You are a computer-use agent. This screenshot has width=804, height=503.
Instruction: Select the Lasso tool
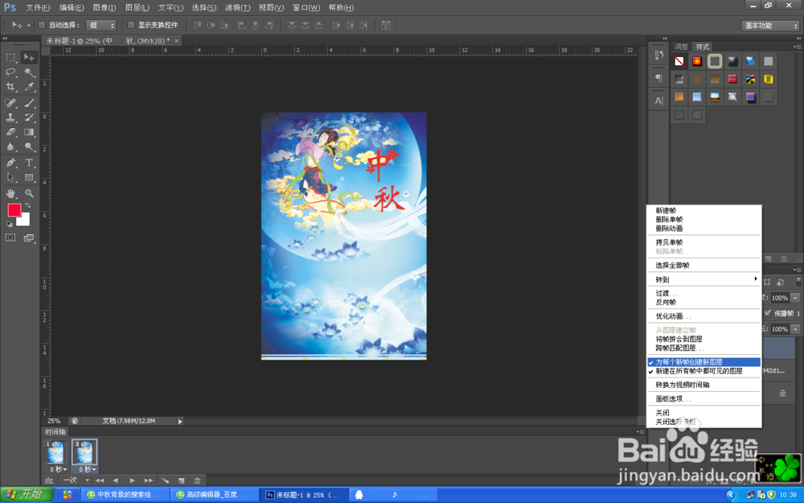point(10,72)
